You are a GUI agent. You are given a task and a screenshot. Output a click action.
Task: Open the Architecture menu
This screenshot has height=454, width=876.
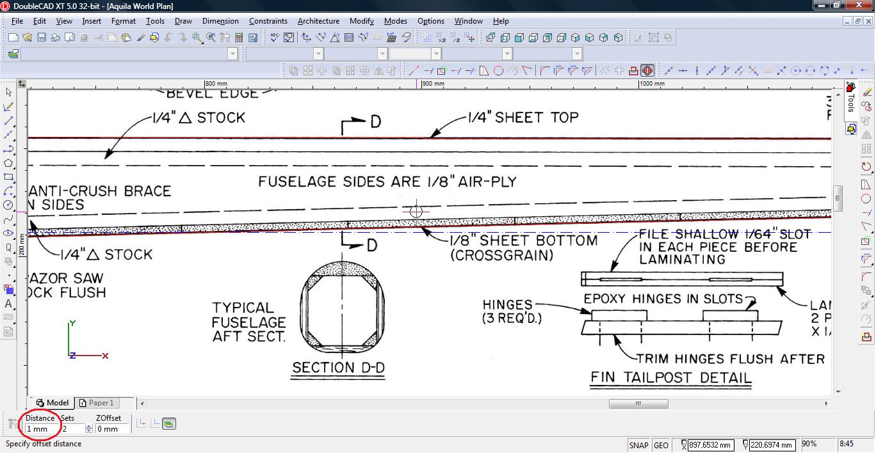[318, 21]
